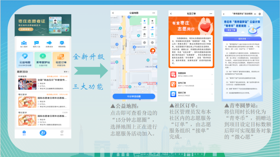280x157 pixels.
Task: Tap the close circle on 活动规则 screen
Action: pos(260,14)
